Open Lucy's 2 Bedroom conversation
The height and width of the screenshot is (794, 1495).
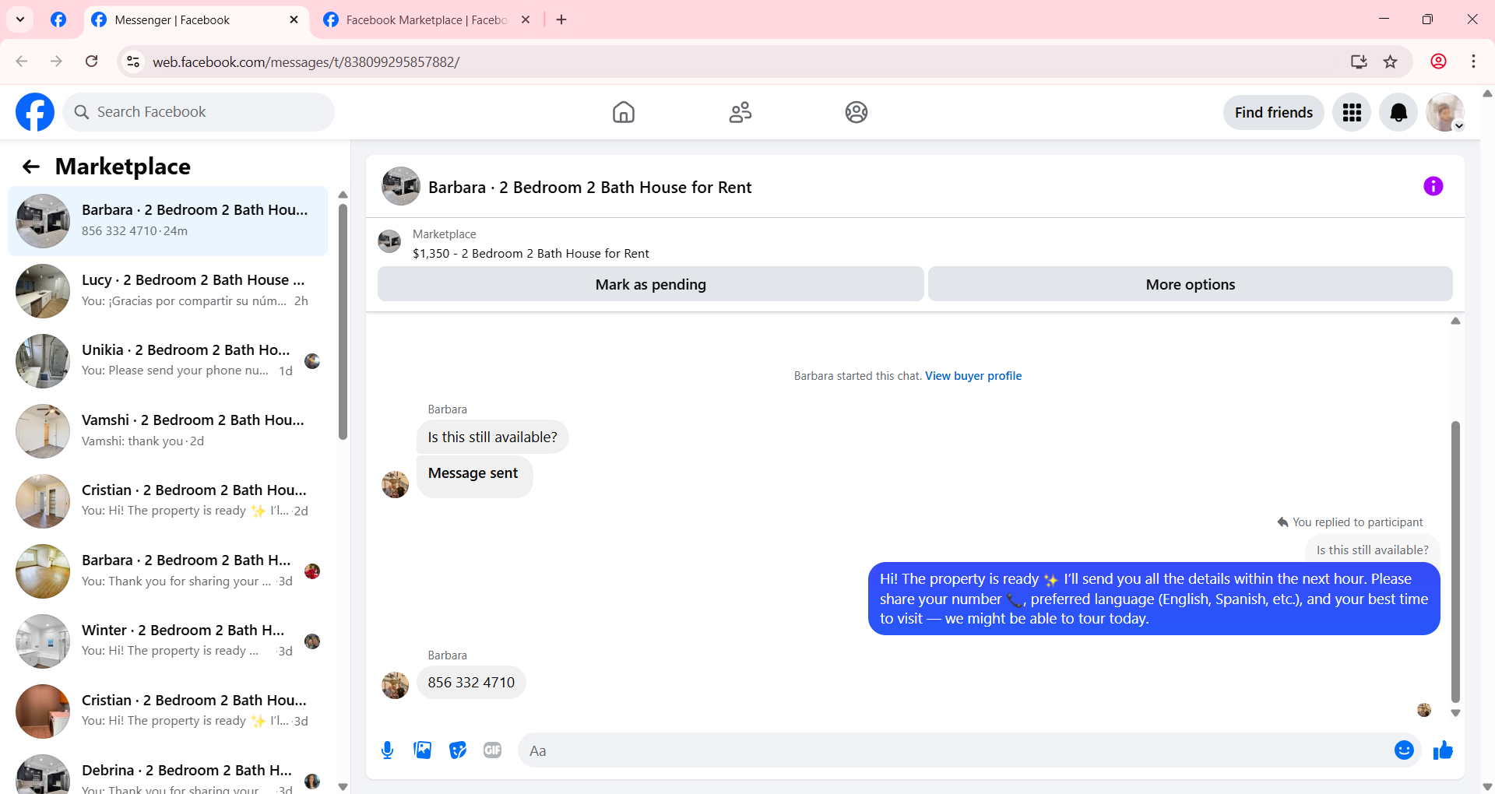167,291
